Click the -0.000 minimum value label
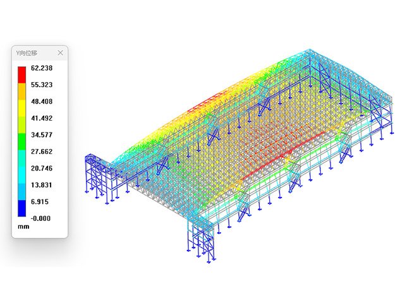 coord(40,218)
